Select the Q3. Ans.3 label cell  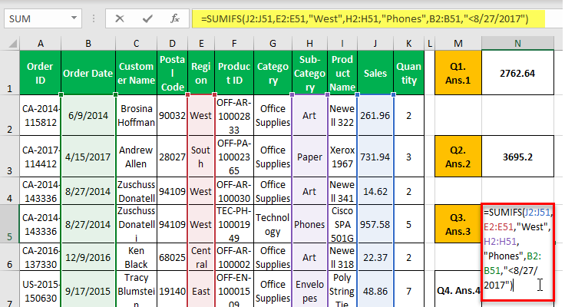[x=458, y=224]
